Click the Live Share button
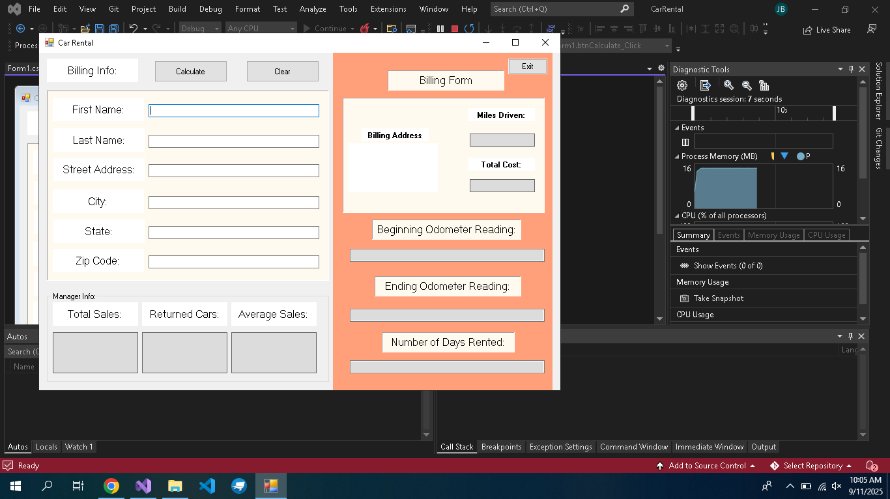This screenshot has height=499, width=890. (x=826, y=30)
